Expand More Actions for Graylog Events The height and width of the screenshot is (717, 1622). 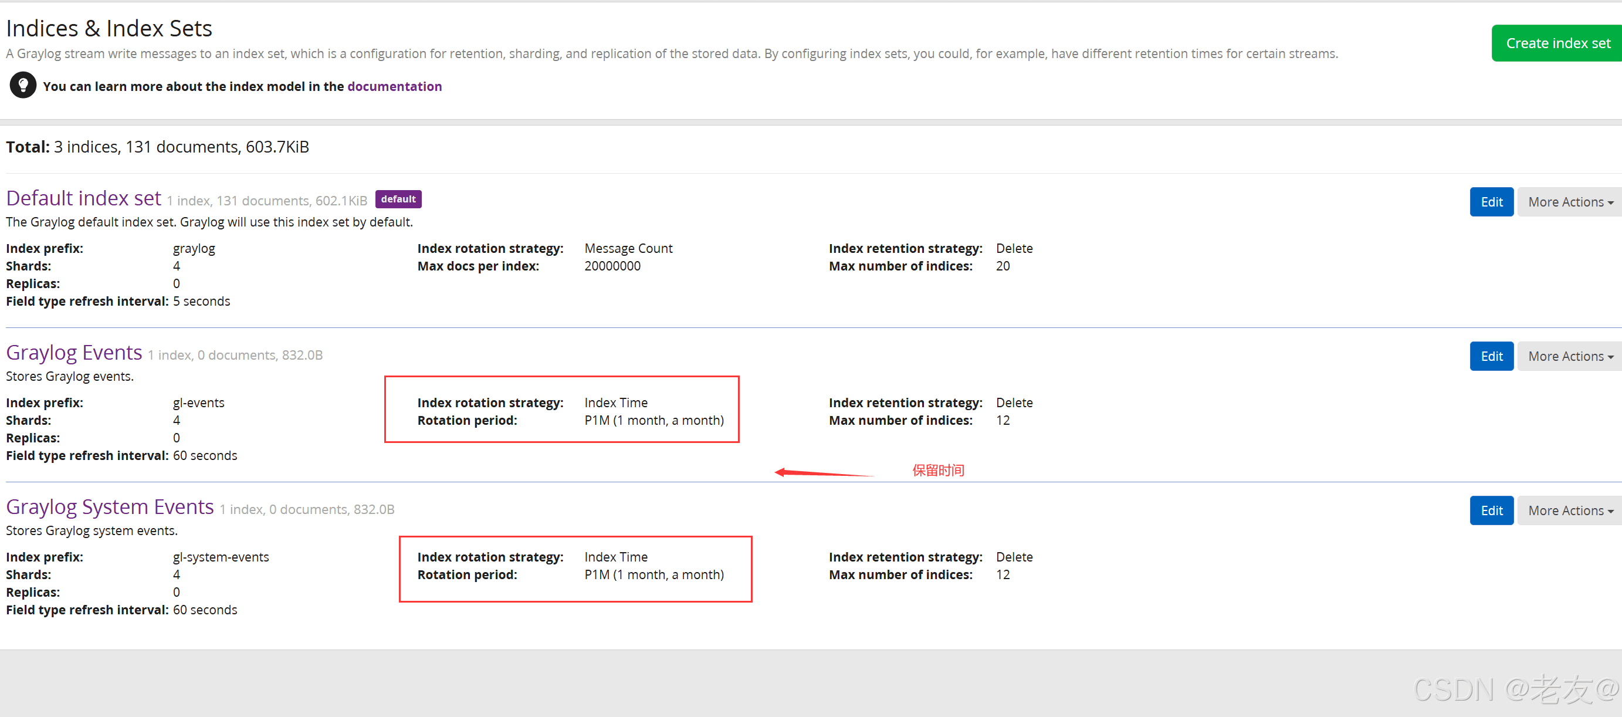point(1570,356)
